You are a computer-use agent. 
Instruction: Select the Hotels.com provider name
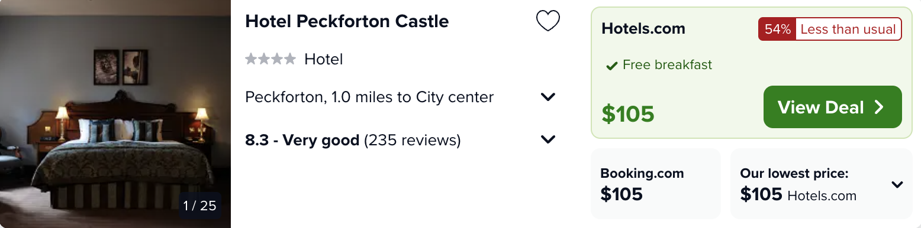click(x=643, y=28)
